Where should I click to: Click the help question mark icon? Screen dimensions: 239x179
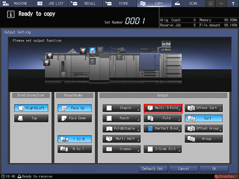pos(233,3)
